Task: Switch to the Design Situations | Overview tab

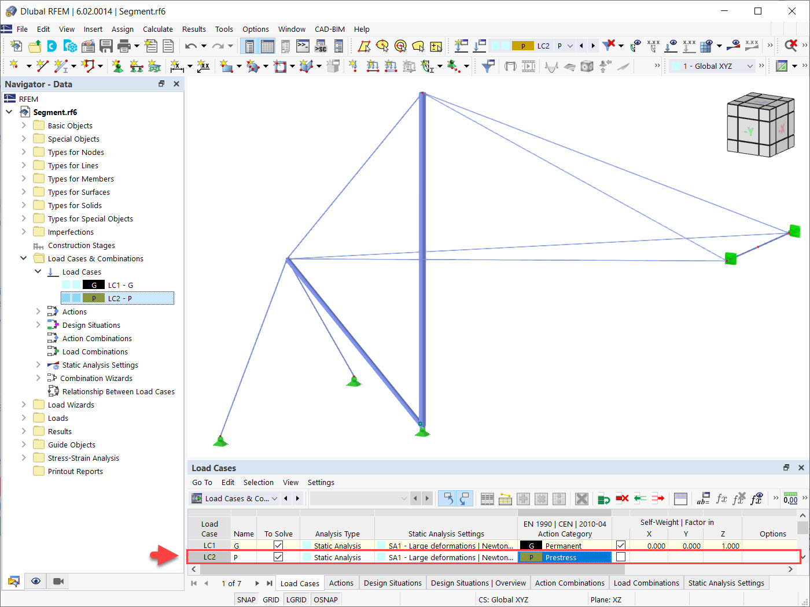Action: [x=478, y=583]
